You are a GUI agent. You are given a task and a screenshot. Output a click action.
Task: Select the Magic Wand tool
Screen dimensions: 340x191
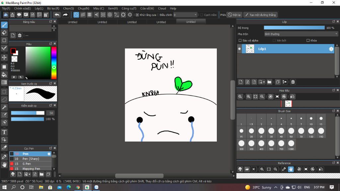[4, 107]
